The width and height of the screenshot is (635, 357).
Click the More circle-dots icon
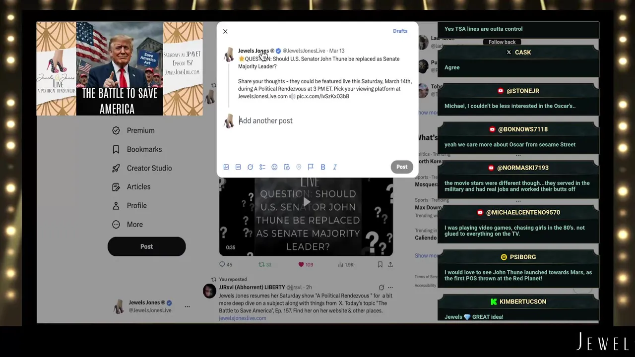(116, 225)
